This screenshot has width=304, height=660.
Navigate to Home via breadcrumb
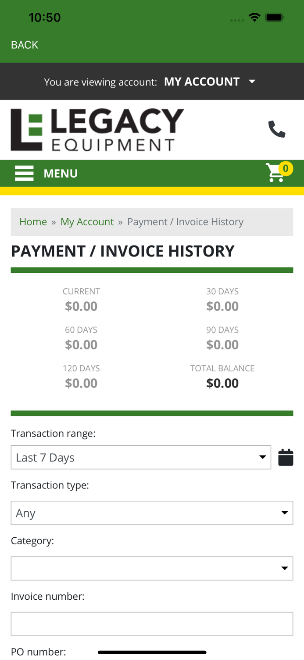pyautogui.click(x=33, y=221)
